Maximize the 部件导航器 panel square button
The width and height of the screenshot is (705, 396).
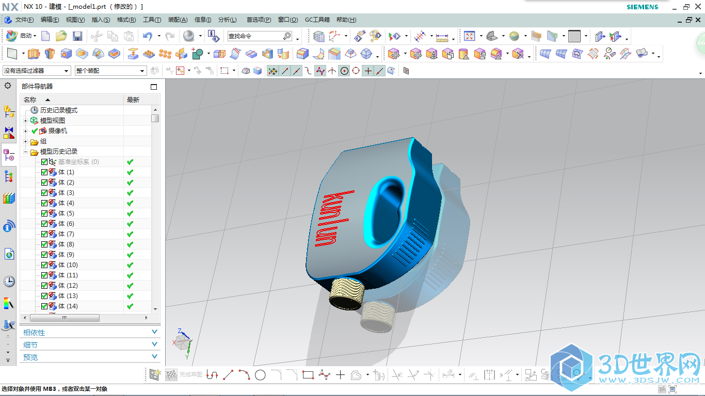coord(153,87)
